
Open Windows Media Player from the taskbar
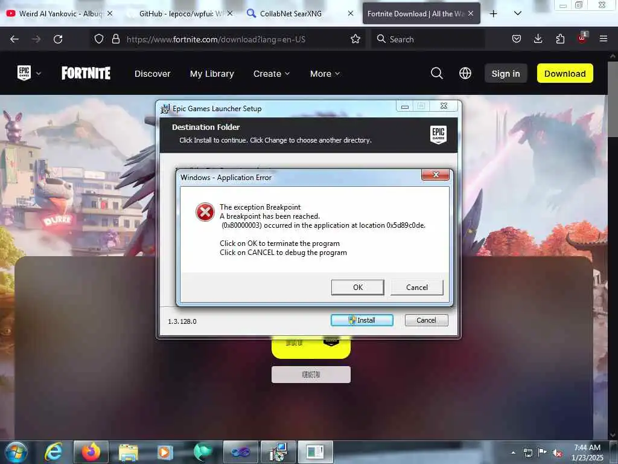click(x=165, y=452)
